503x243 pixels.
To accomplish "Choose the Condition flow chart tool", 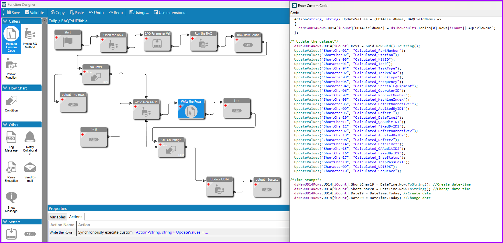I will [11, 103].
